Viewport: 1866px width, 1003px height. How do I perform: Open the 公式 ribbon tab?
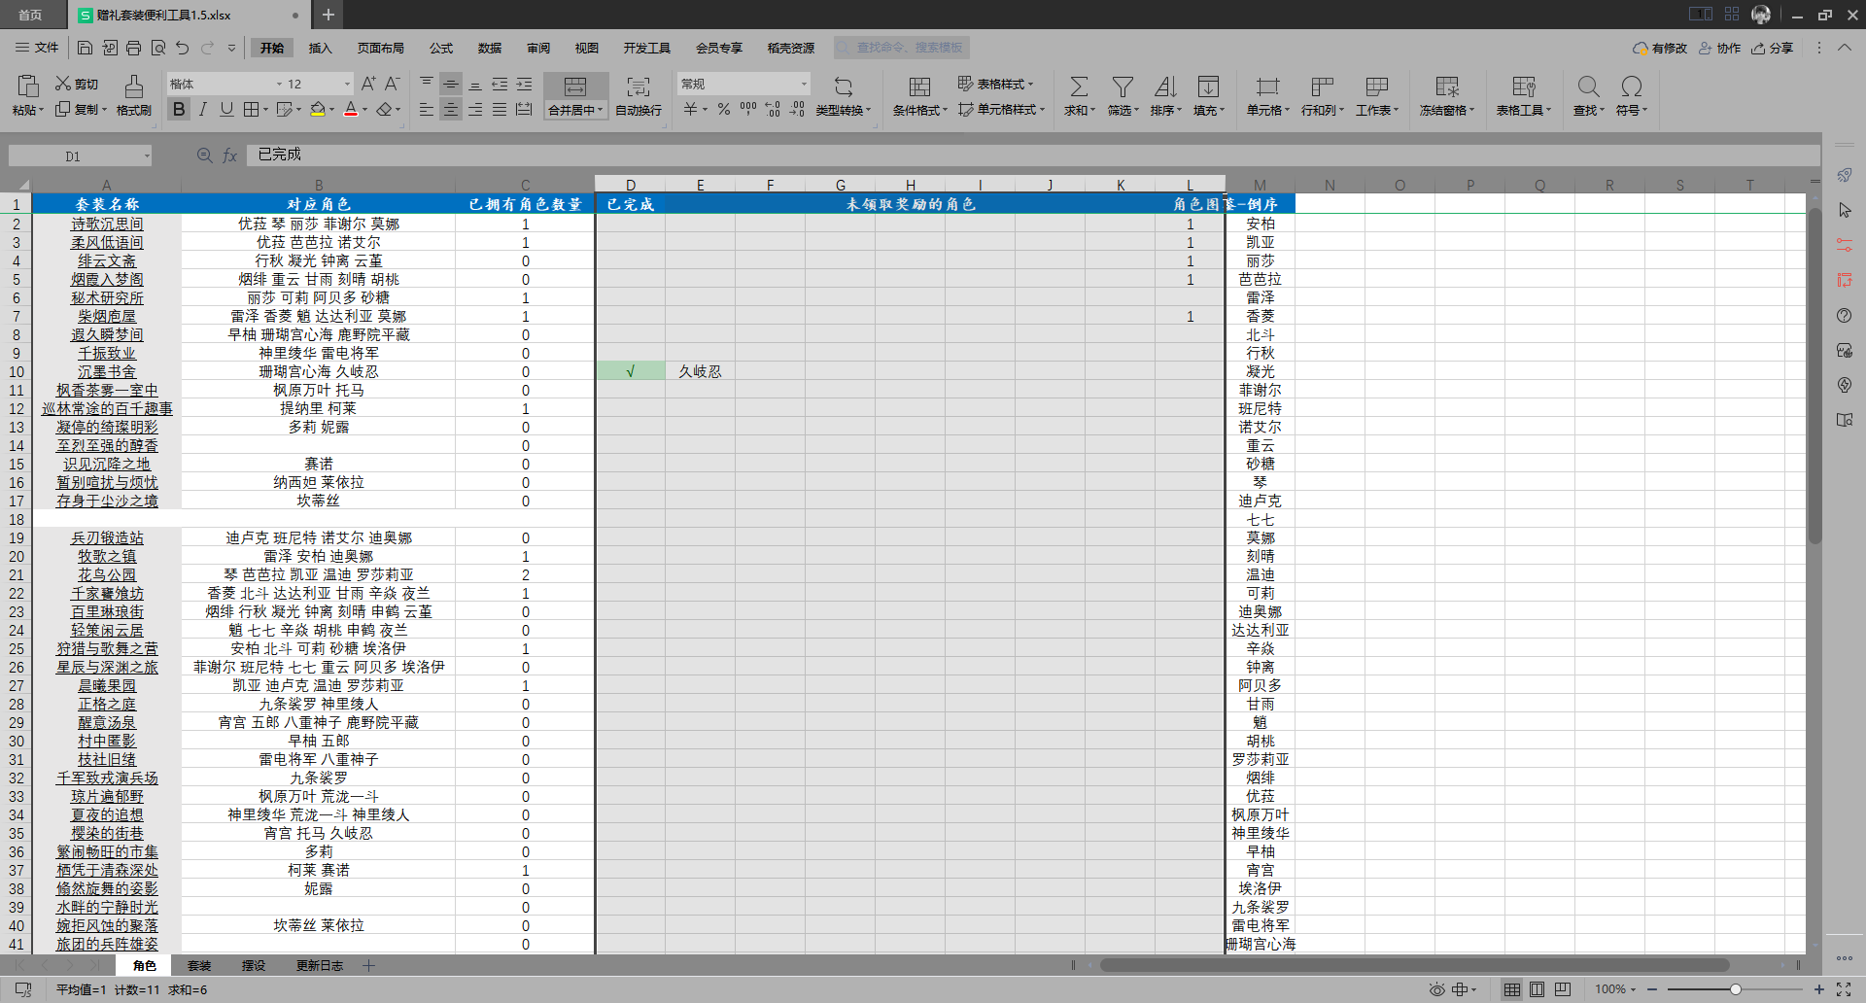[441, 48]
